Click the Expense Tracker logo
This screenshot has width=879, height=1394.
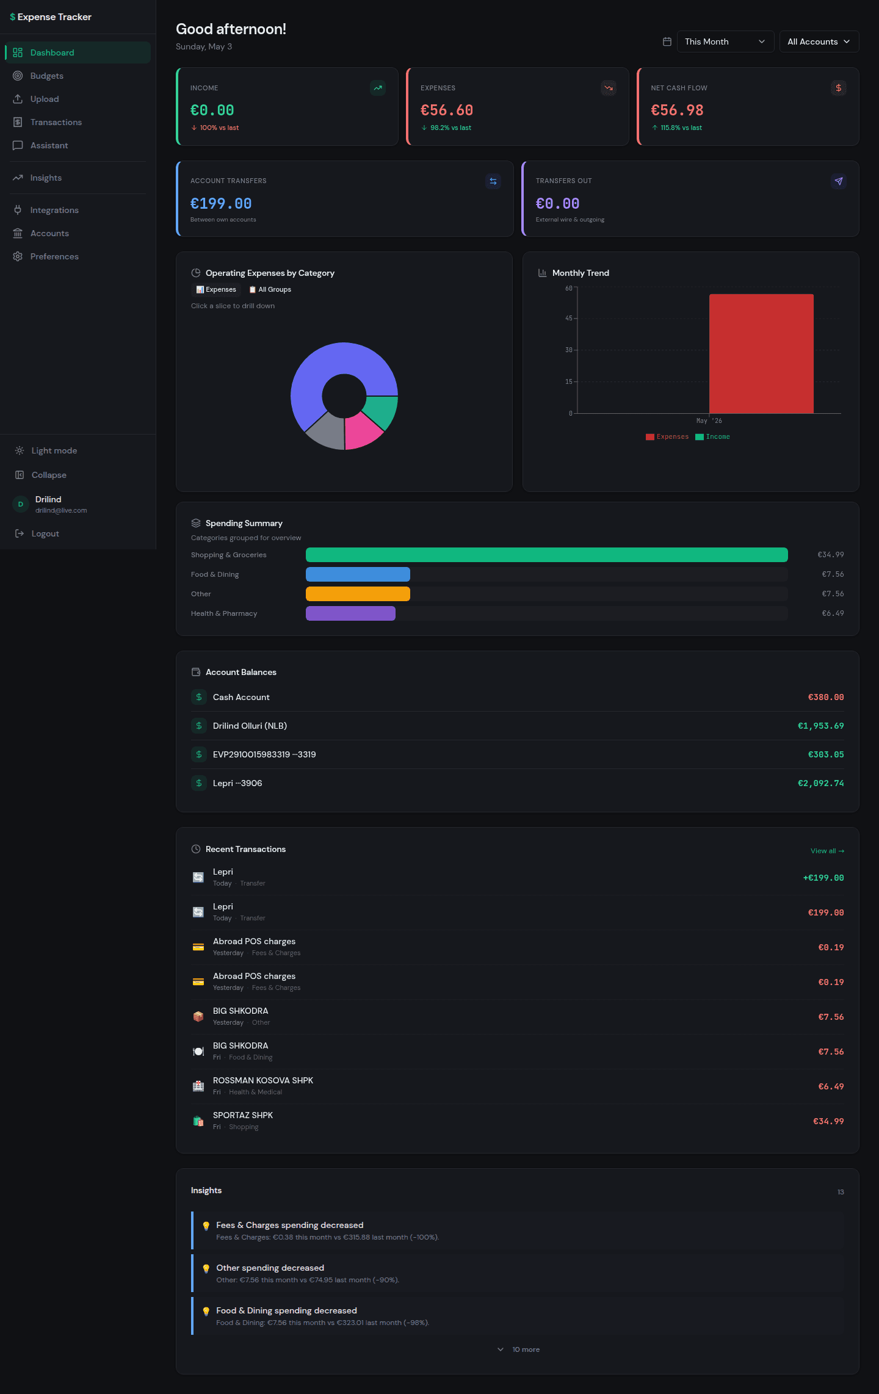tap(51, 17)
